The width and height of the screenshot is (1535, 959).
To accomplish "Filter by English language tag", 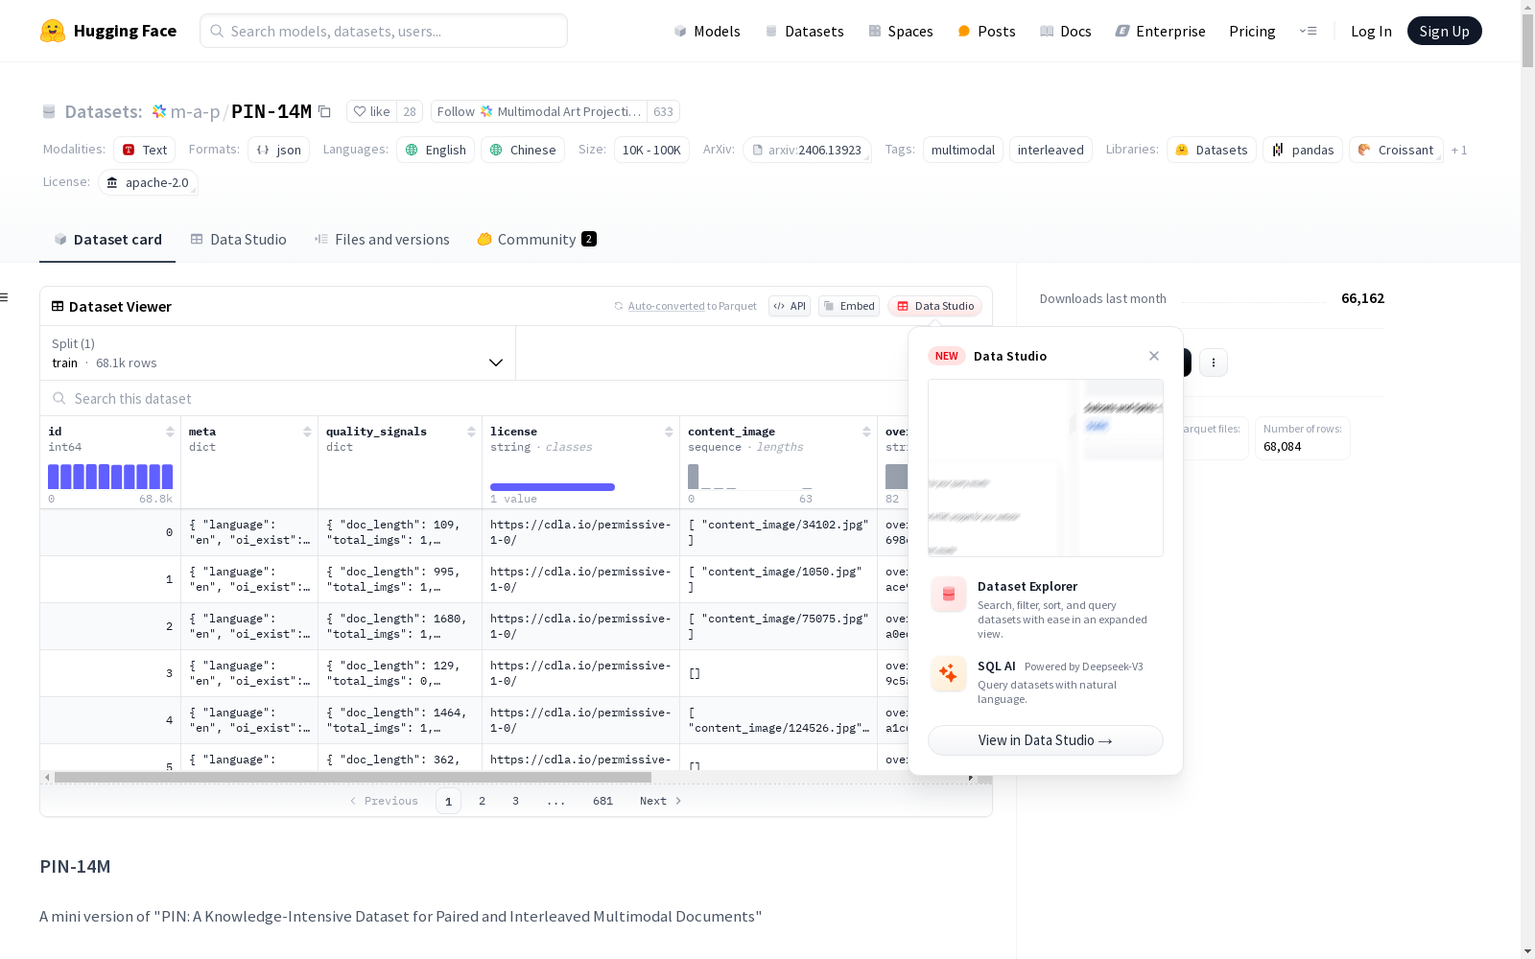I will point(436,150).
